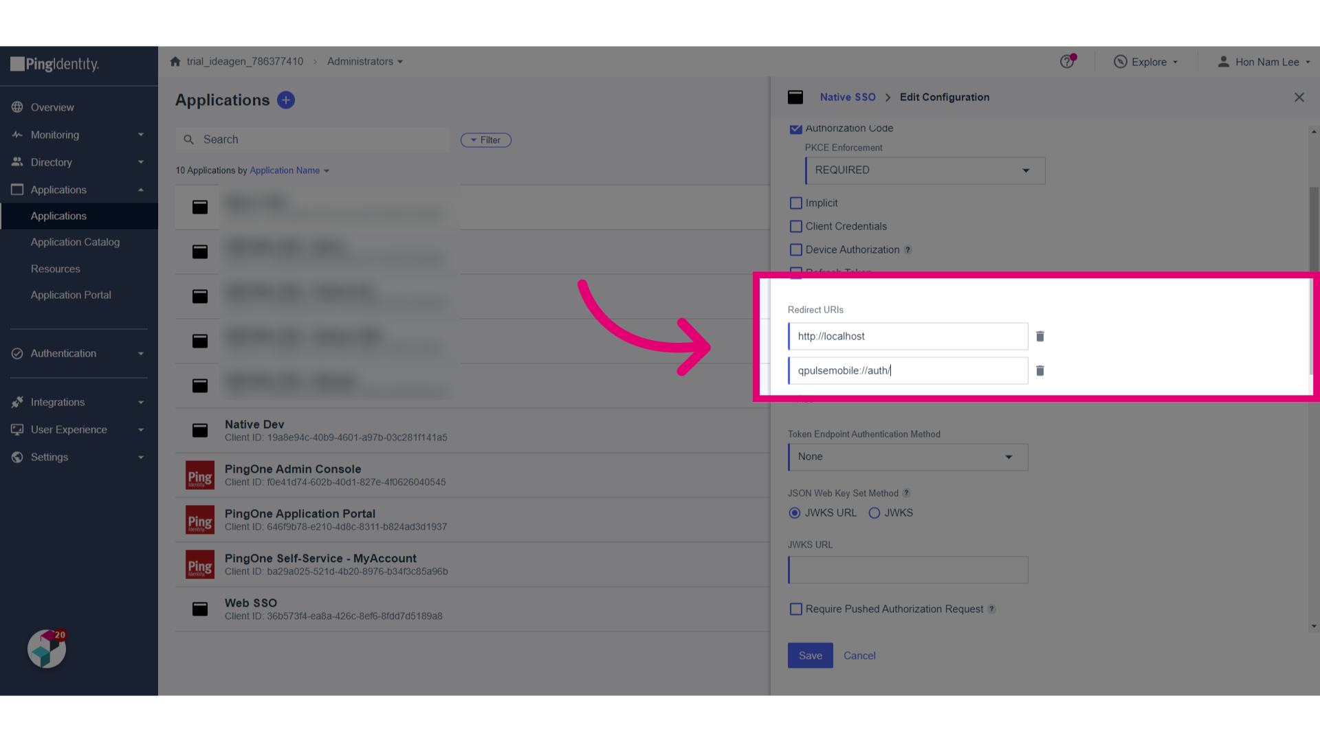Click the search magnifier icon
This screenshot has width=1320, height=742.
(189, 139)
